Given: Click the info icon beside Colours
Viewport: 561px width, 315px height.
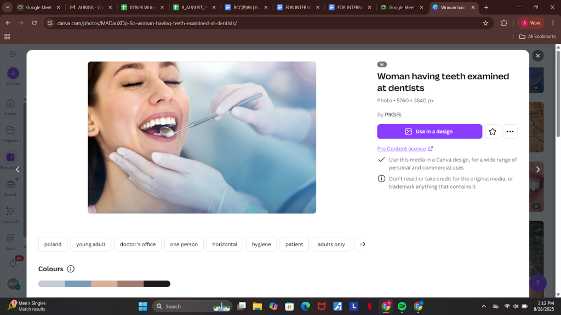Looking at the screenshot, I should click(71, 269).
